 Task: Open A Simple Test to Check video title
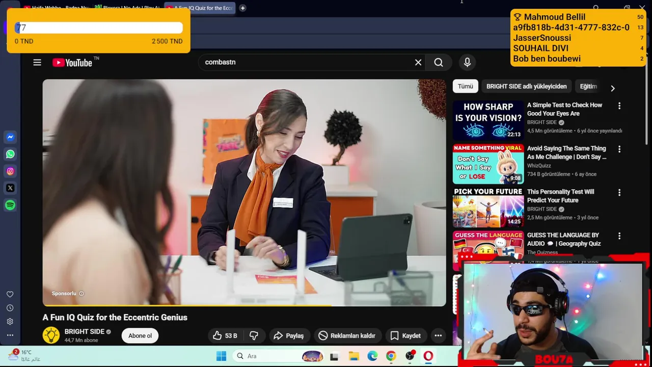point(564,109)
